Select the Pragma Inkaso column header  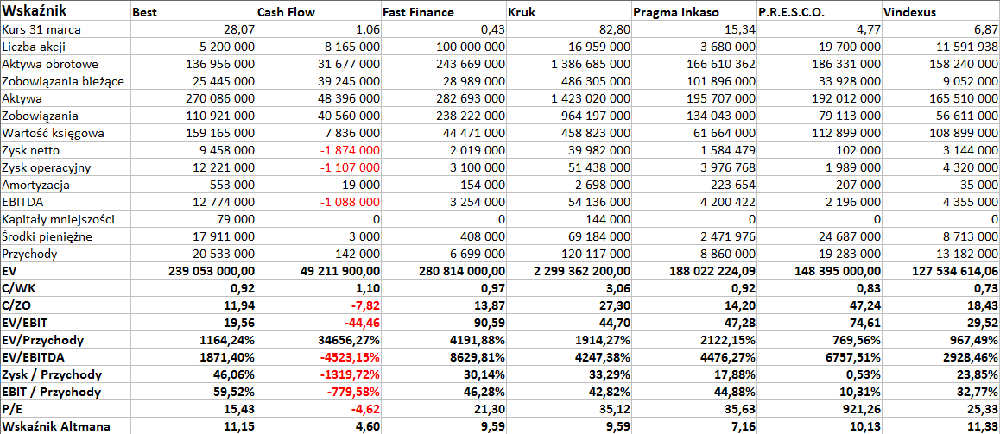tap(693, 11)
